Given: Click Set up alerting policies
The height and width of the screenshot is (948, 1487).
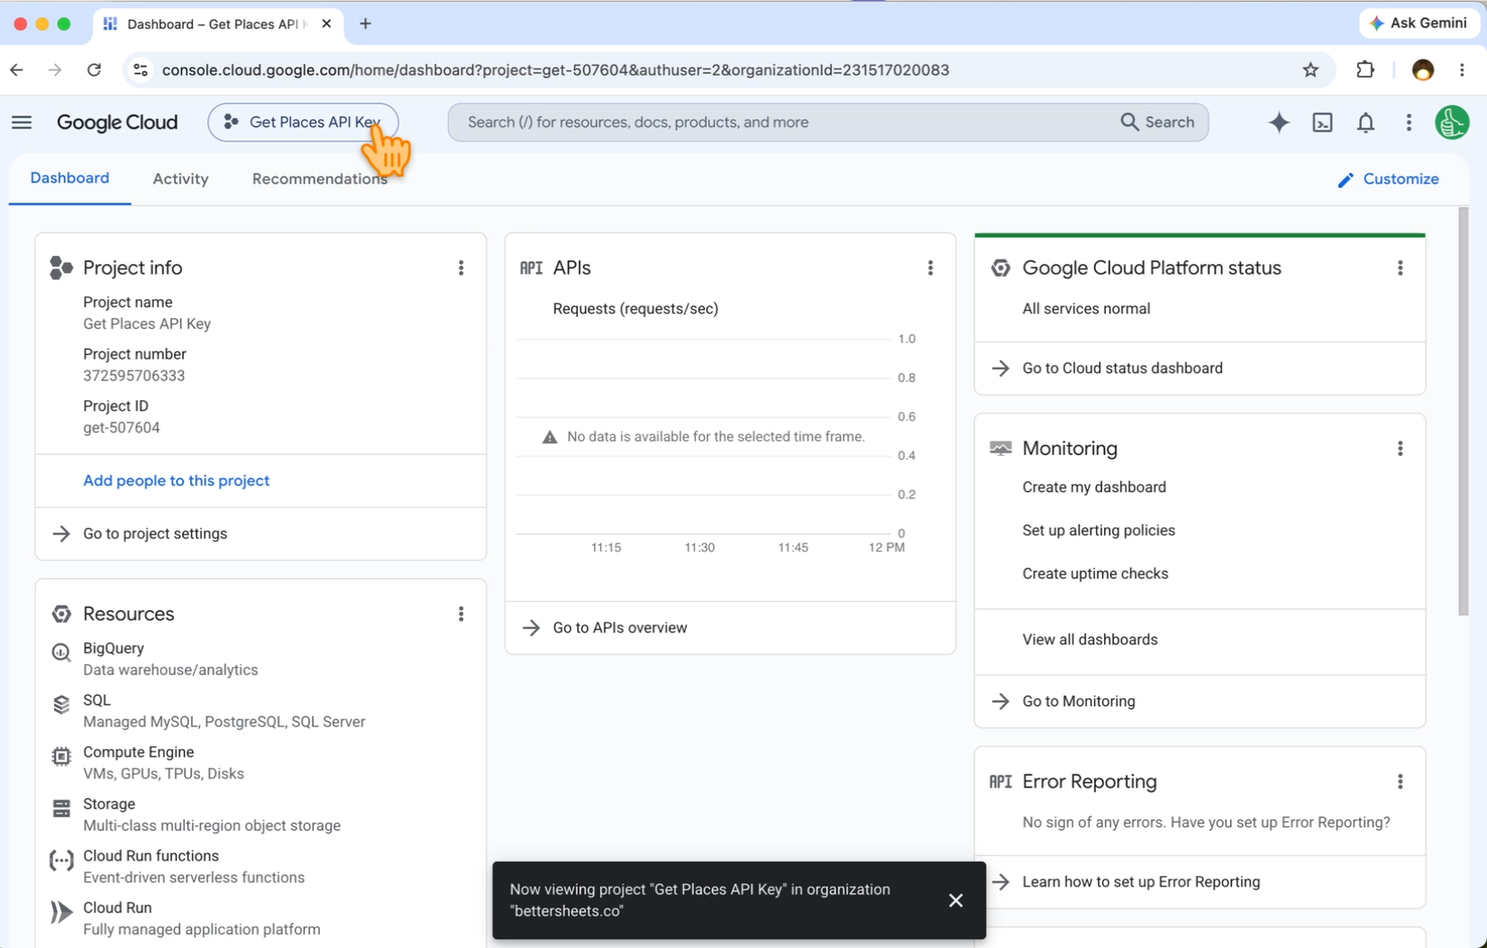Looking at the screenshot, I should (x=1099, y=530).
